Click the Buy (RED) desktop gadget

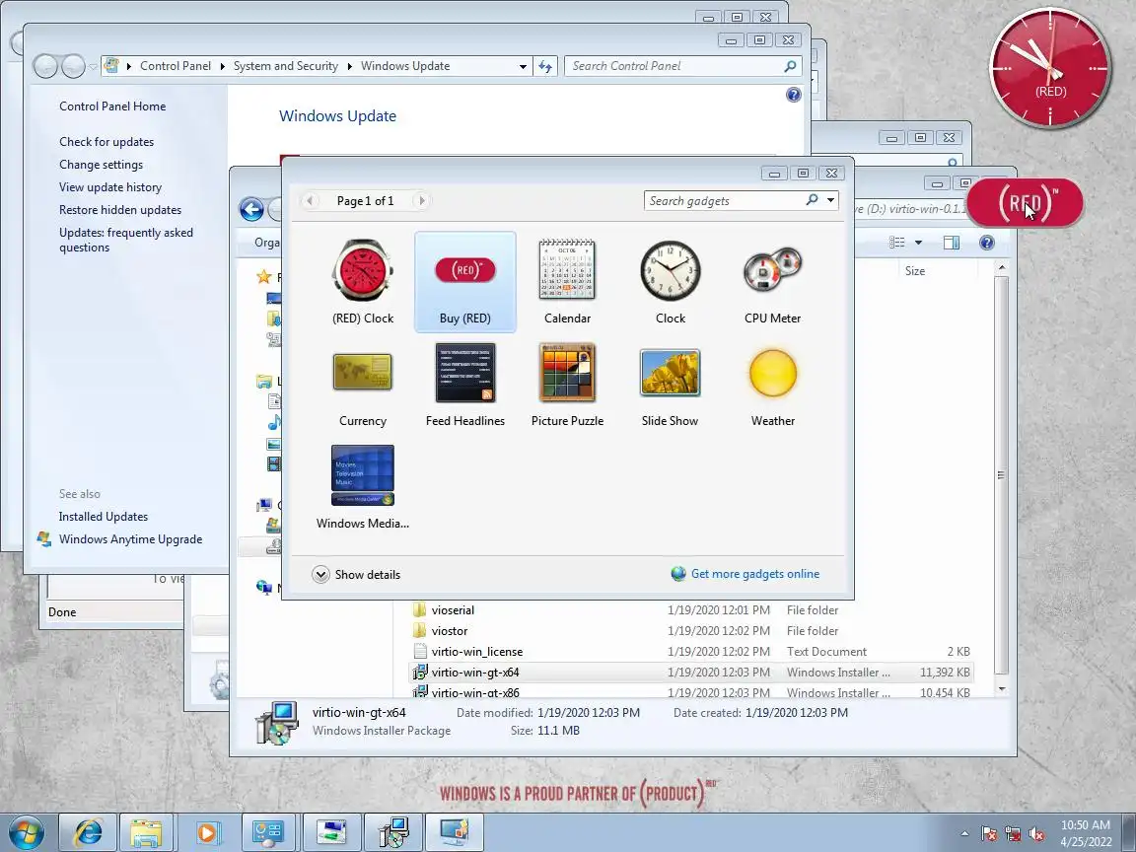[1025, 203]
